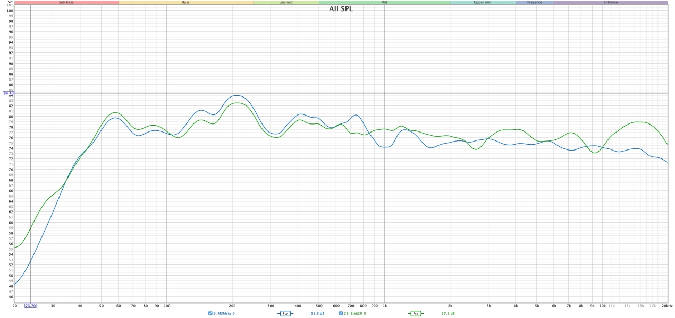The height and width of the screenshot is (318, 675).
Task: Click the green Psy smoothing indicator
Action: [416, 313]
